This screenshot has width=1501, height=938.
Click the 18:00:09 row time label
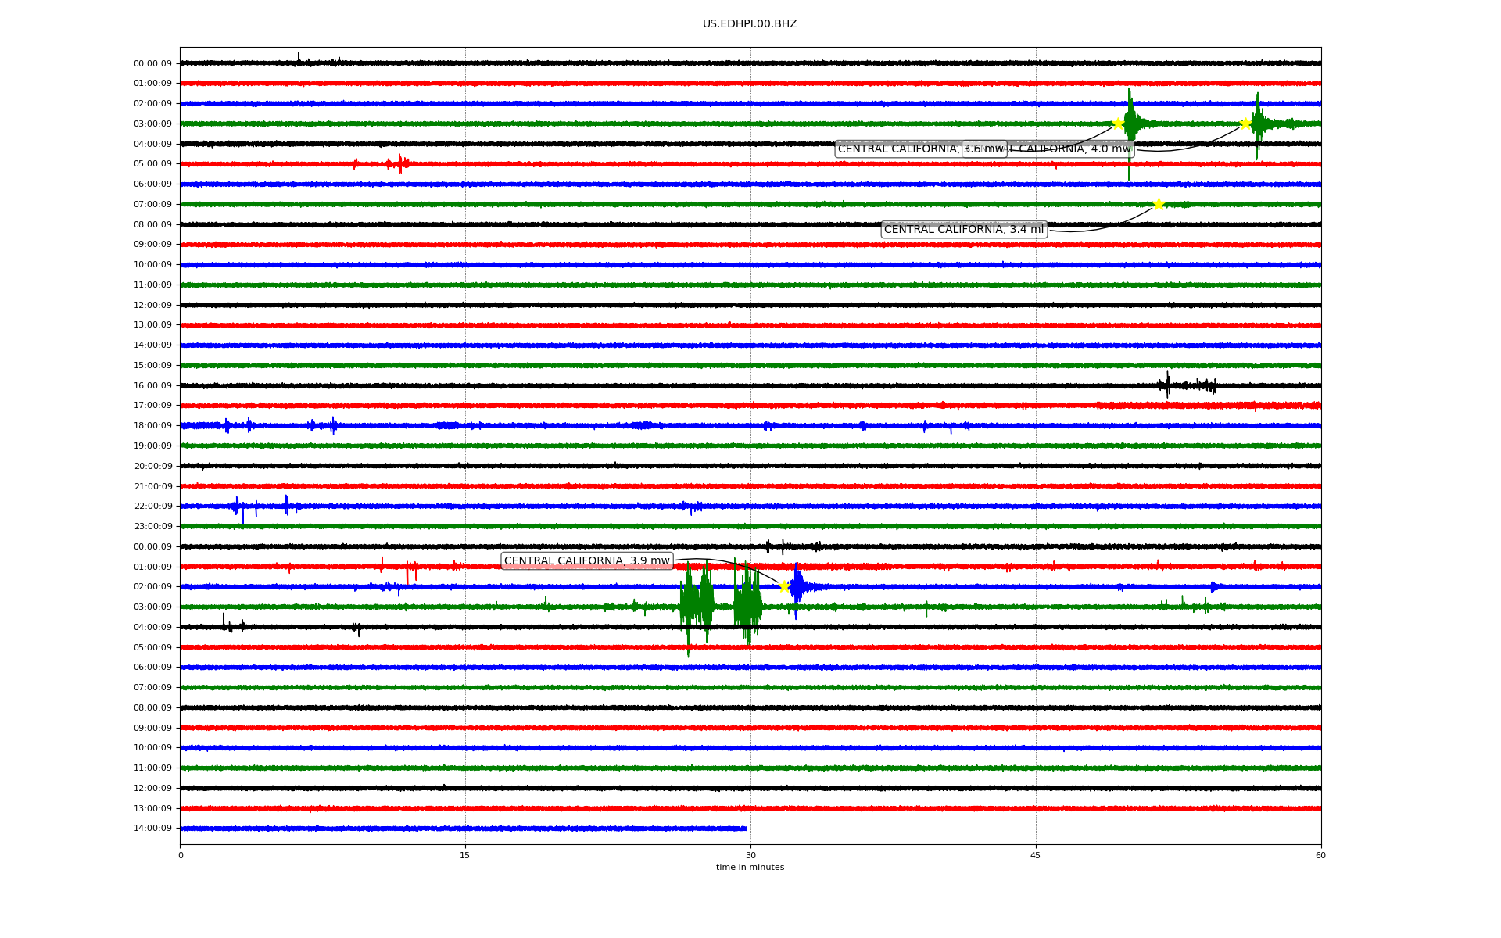point(152,425)
